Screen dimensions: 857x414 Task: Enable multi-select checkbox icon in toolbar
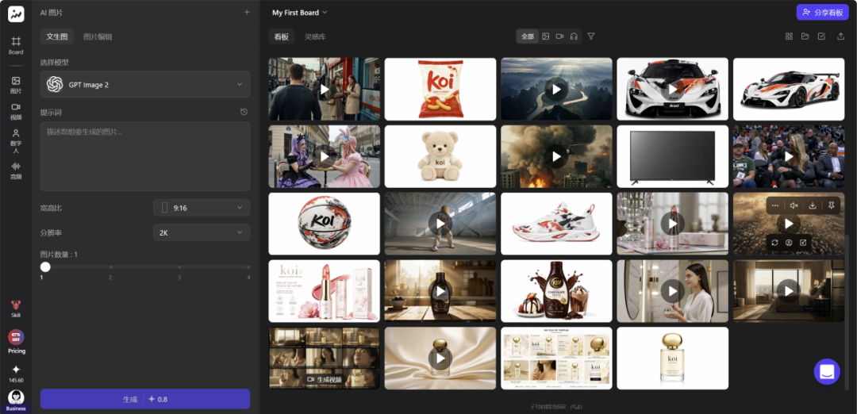point(821,36)
